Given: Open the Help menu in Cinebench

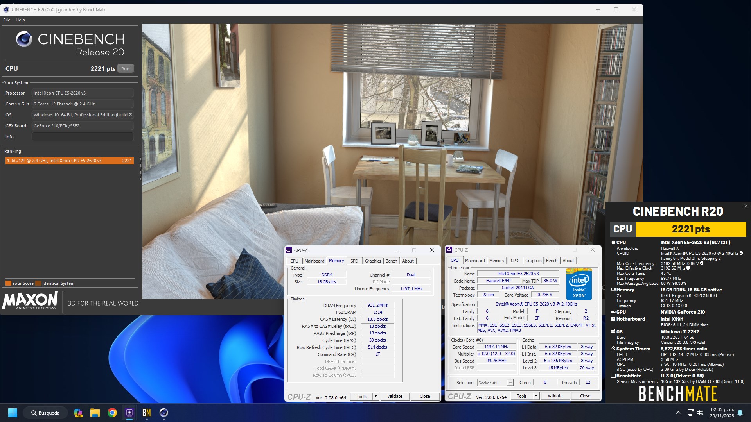Looking at the screenshot, I should pos(20,20).
